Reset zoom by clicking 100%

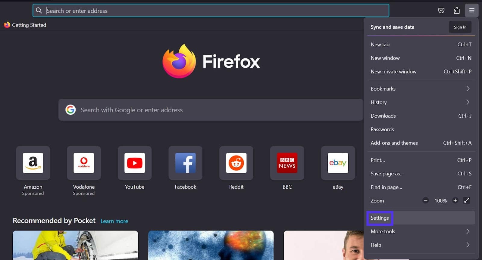click(x=440, y=200)
